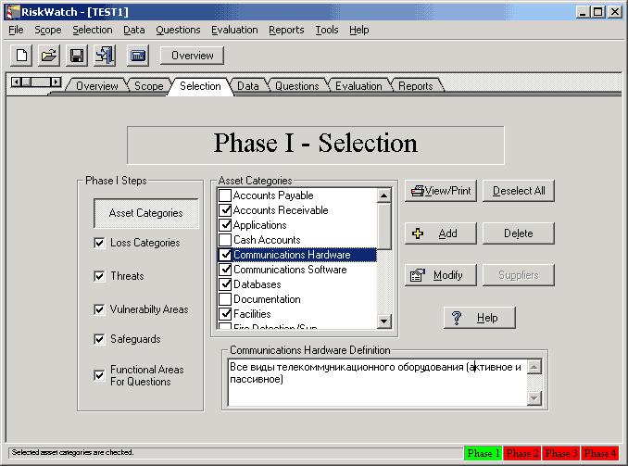
Task: Uncheck the Communications Software category
Action: pos(225,270)
